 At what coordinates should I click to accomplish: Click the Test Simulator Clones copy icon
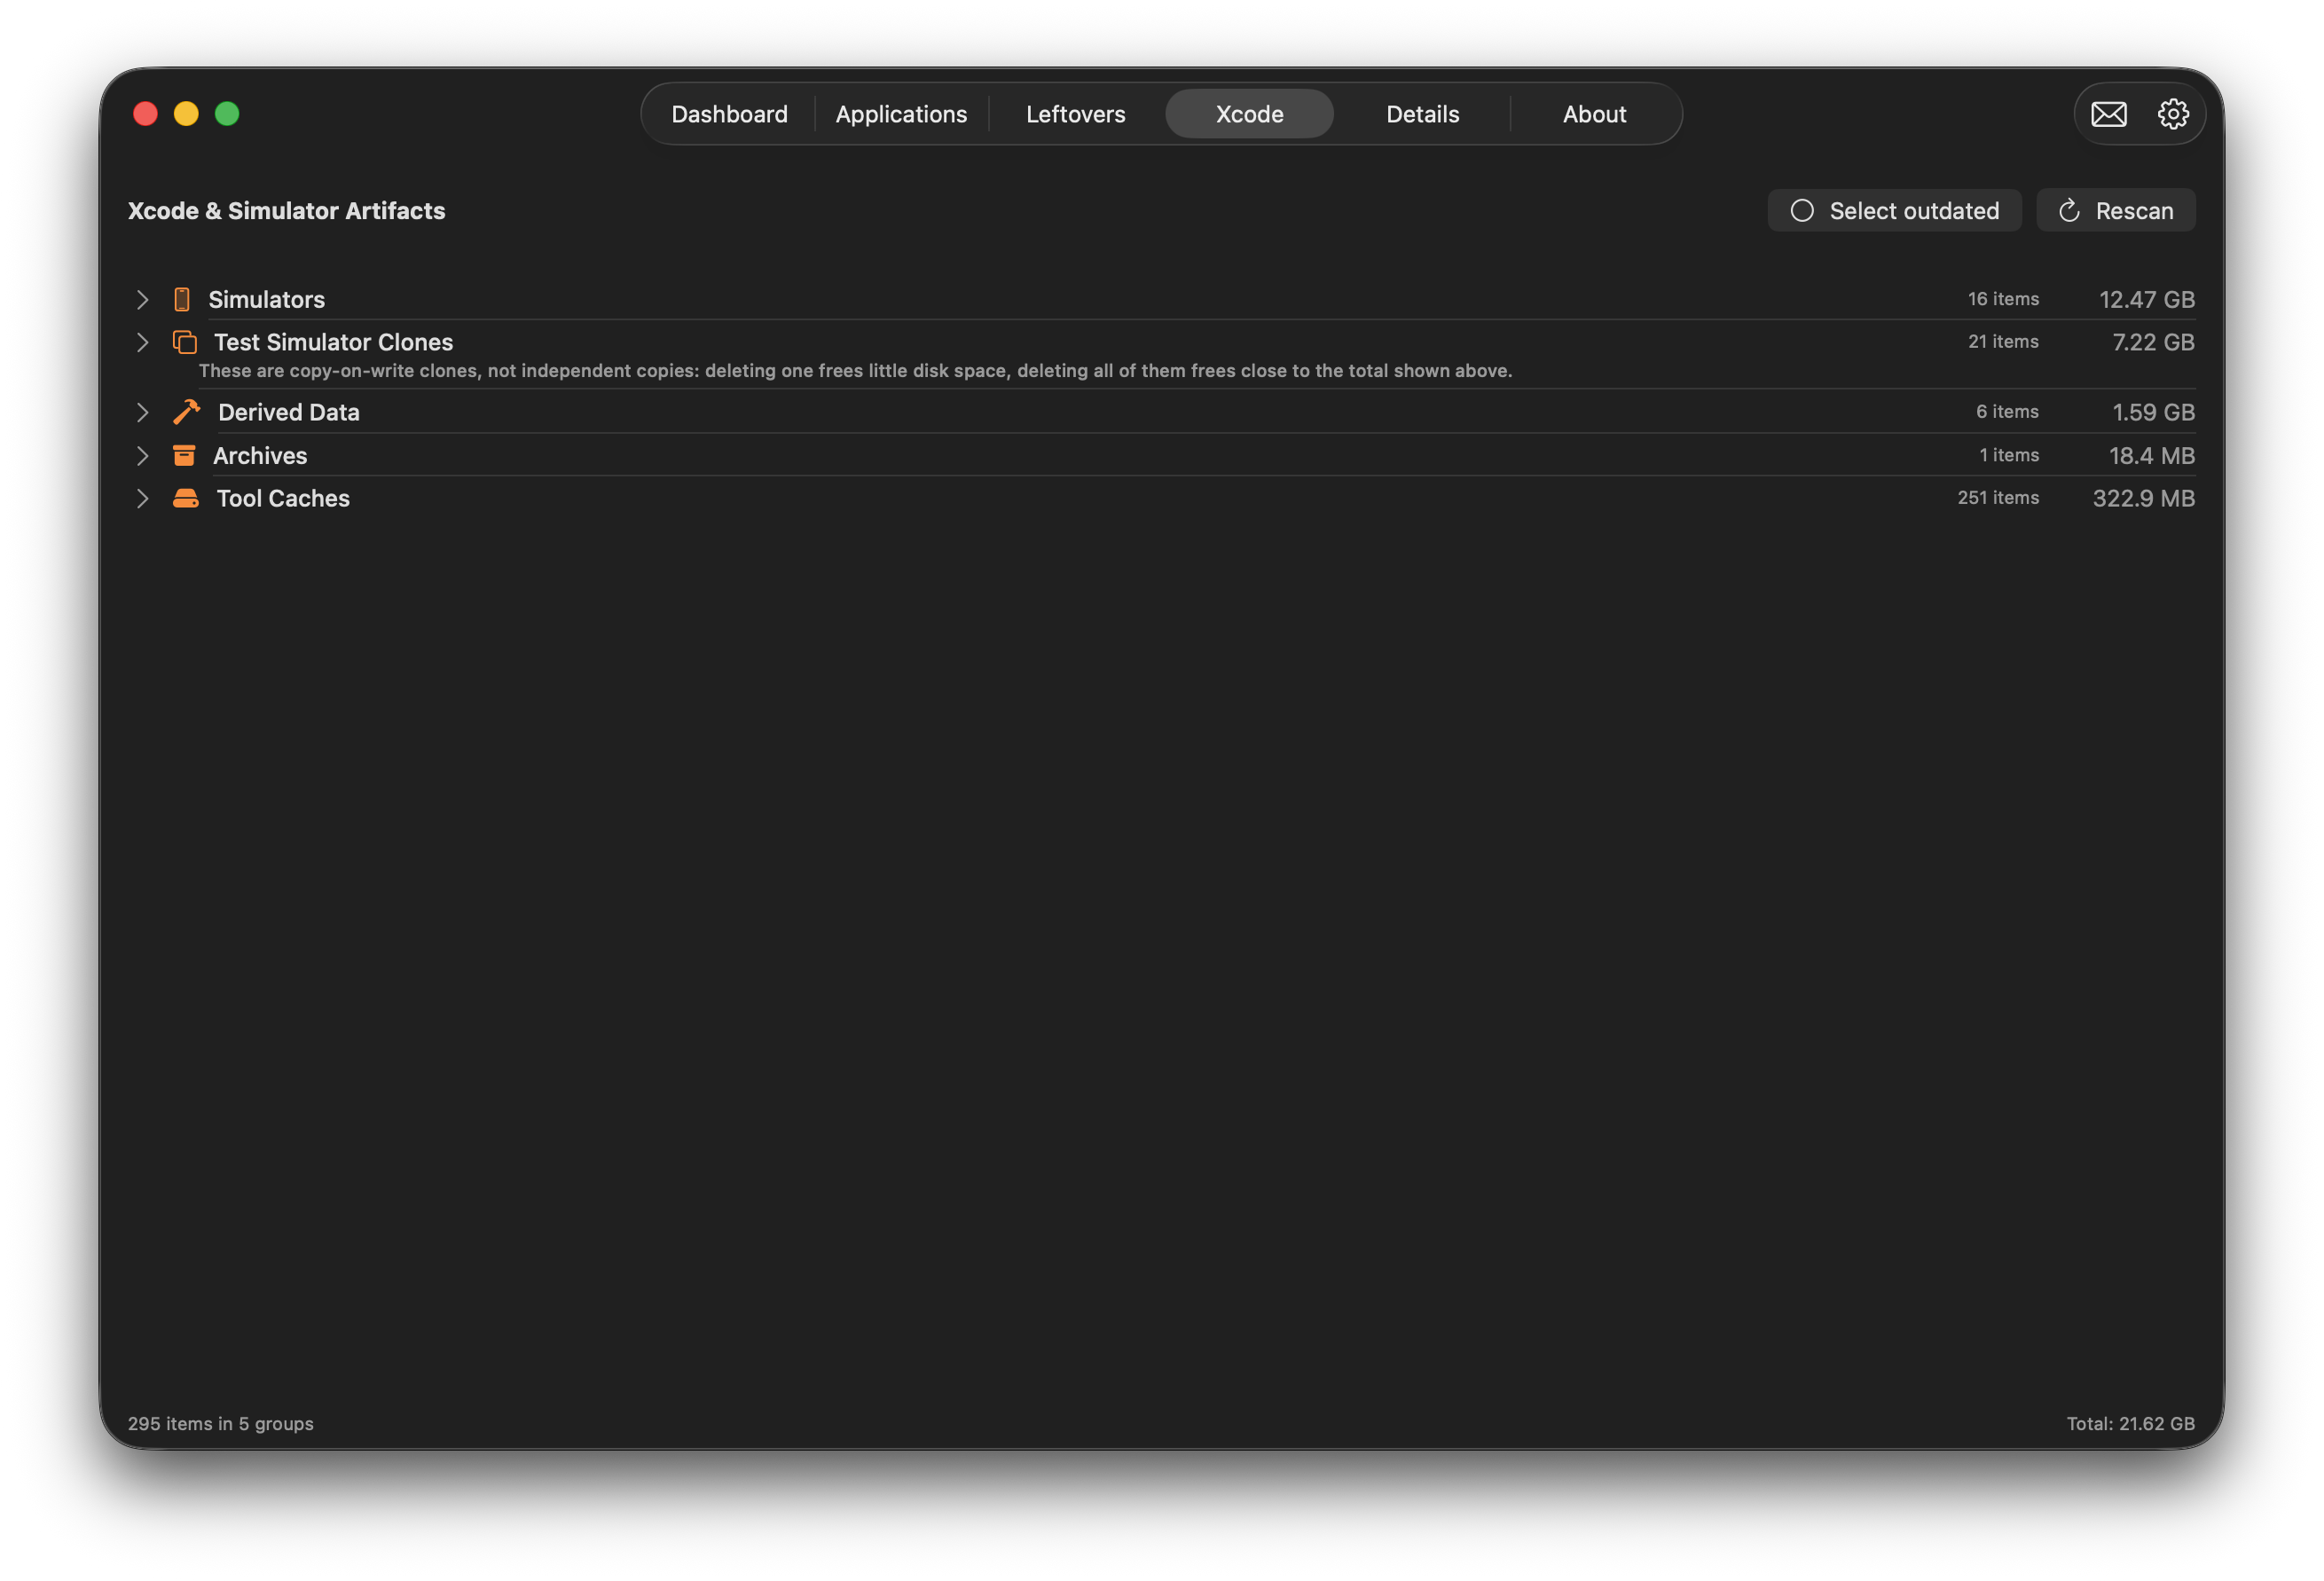click(184, 342)
